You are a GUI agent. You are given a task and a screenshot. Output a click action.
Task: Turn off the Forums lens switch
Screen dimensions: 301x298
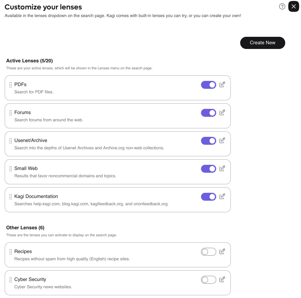click(208, 113)
